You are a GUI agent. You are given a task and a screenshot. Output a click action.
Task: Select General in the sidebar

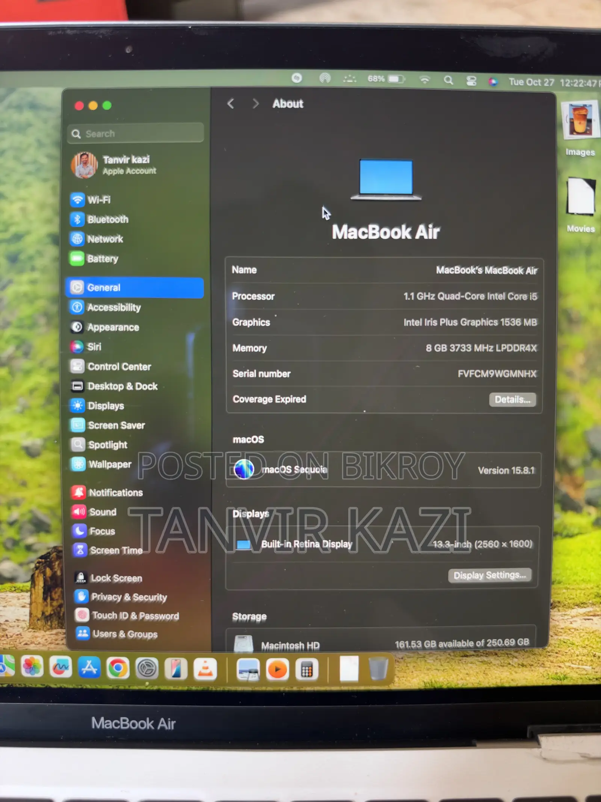coord(135,288)
